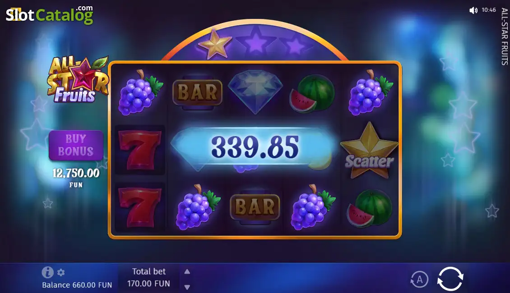This screenshot has width=510, height=293.
Task: Click the SlotCatalog.com logo
Action: tap(50, 15)
